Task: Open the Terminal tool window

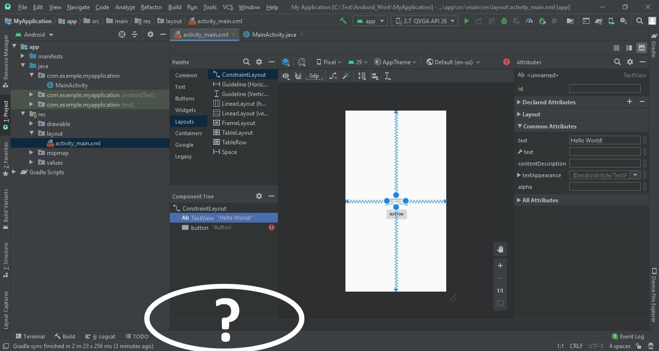Action: [30, 337]
